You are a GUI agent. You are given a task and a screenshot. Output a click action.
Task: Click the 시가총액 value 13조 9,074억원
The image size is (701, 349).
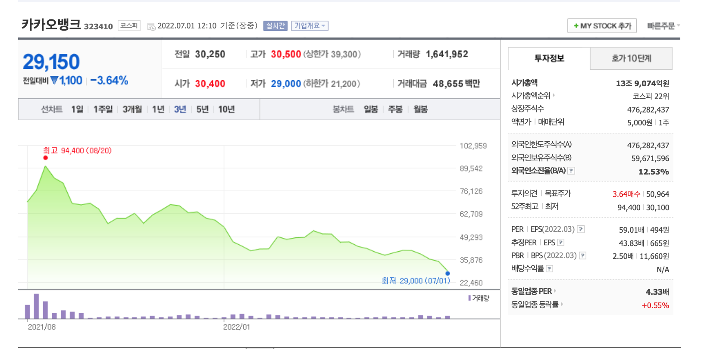pyautogui.click(x=642, y=83)
